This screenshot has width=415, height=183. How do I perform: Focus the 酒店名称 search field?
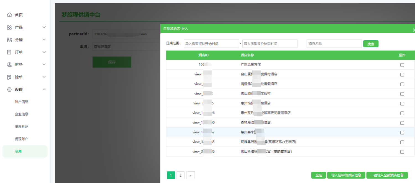tap(334, 44)
